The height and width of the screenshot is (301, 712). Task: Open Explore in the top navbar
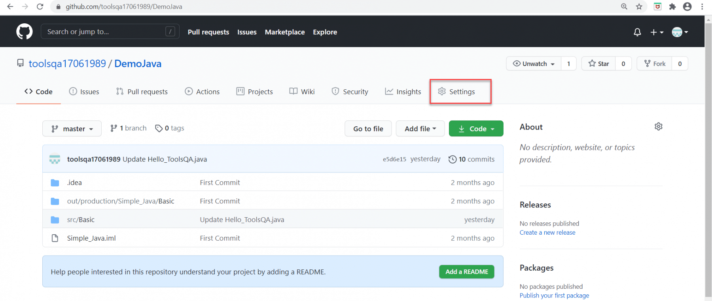tap(325, 32)
